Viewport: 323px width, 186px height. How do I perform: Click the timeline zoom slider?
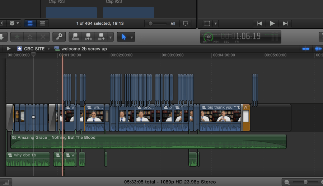[305, 182]
